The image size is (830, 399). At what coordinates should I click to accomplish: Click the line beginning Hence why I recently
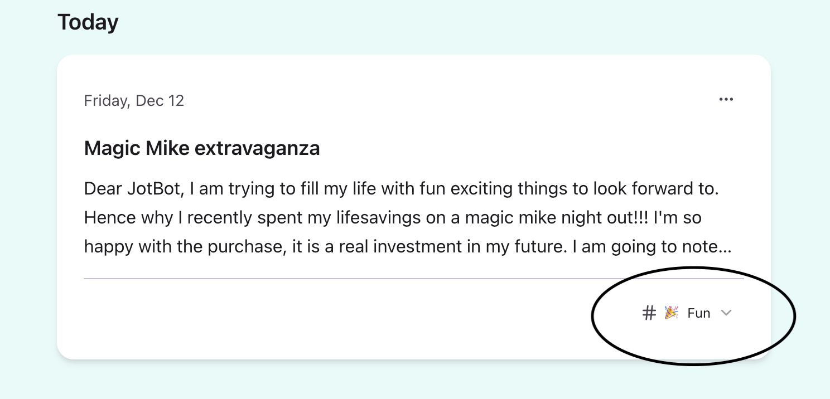pos(392,217)
